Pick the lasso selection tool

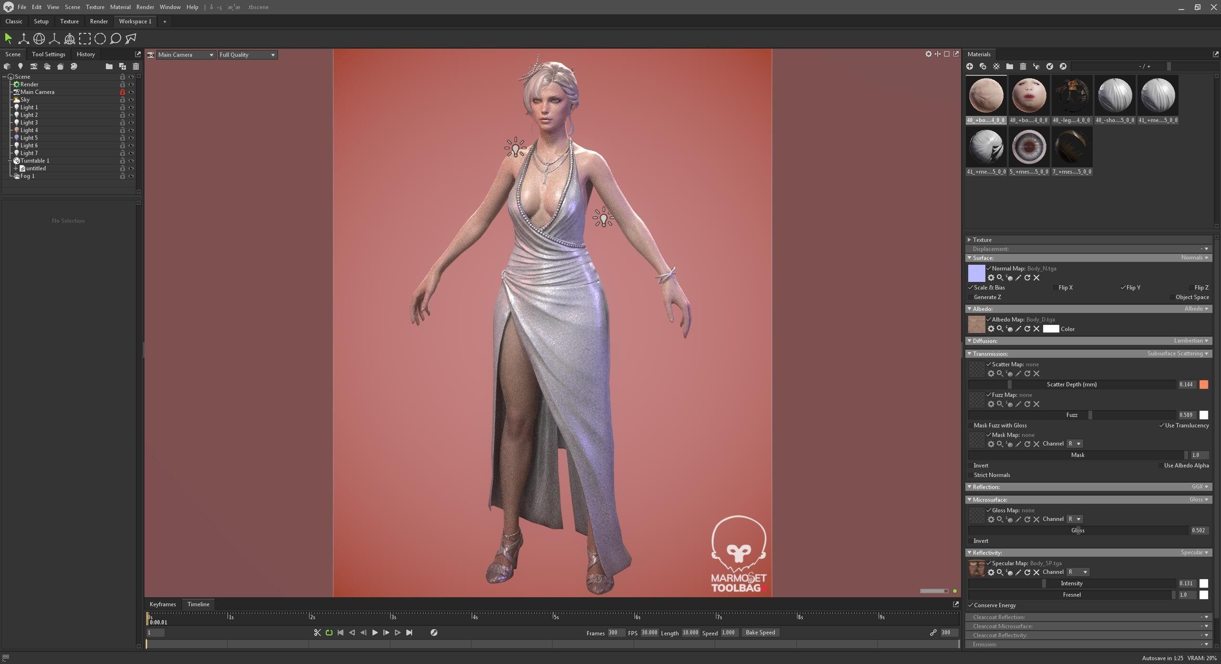pyautogui.click(x=115, y=39)
